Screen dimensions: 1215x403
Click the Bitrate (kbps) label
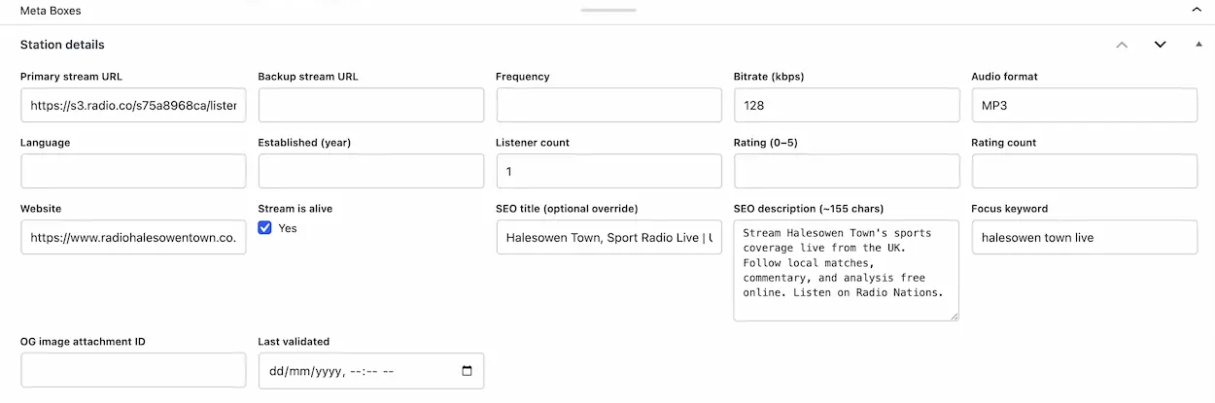(x=769, y=77)
